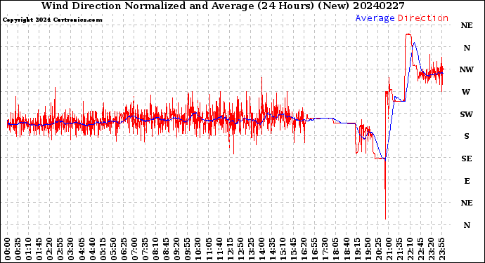The width and height of the screenshot is (485, 263).
Task: Click the "01:10" time axis label
Action: tap(29, 249)
